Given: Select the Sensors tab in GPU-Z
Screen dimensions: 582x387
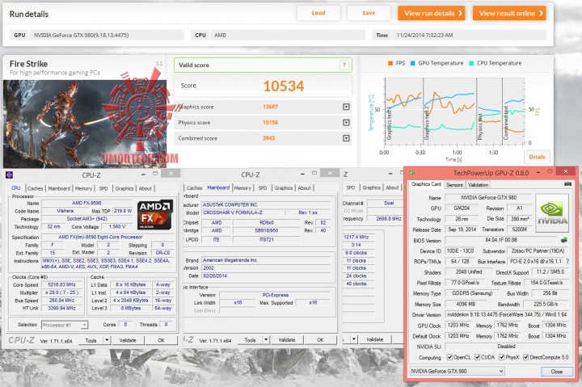Looking at the screenshot, I should (x=454, y=184).
